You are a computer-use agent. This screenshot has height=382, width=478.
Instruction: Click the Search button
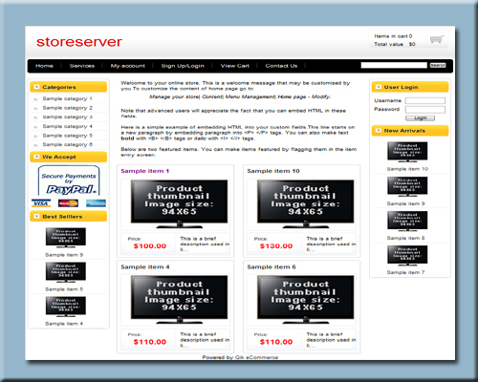[438, 65]
